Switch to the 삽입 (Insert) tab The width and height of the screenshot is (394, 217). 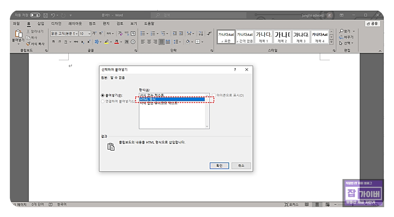tap(41, 24)
